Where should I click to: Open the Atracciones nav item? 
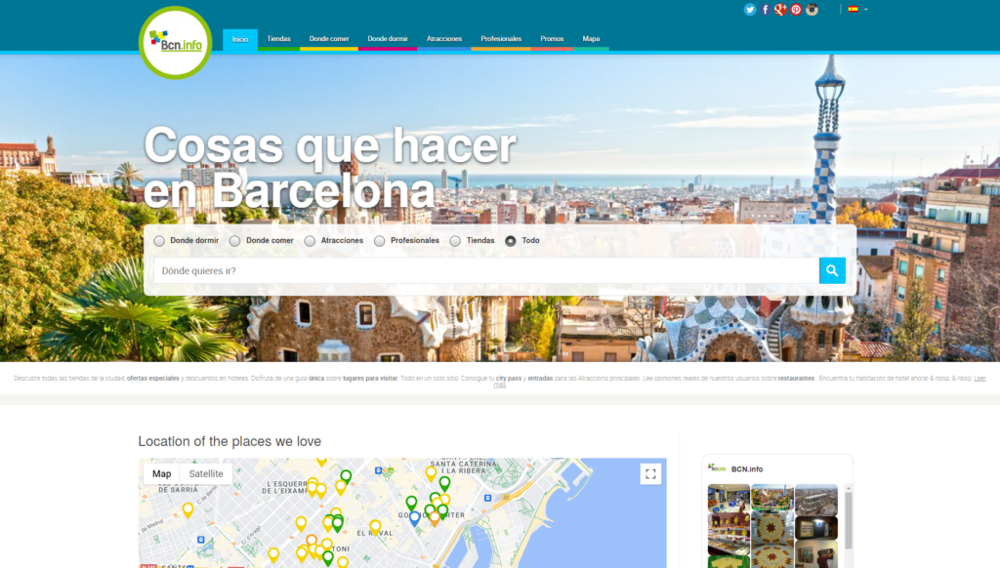[444, 39]
